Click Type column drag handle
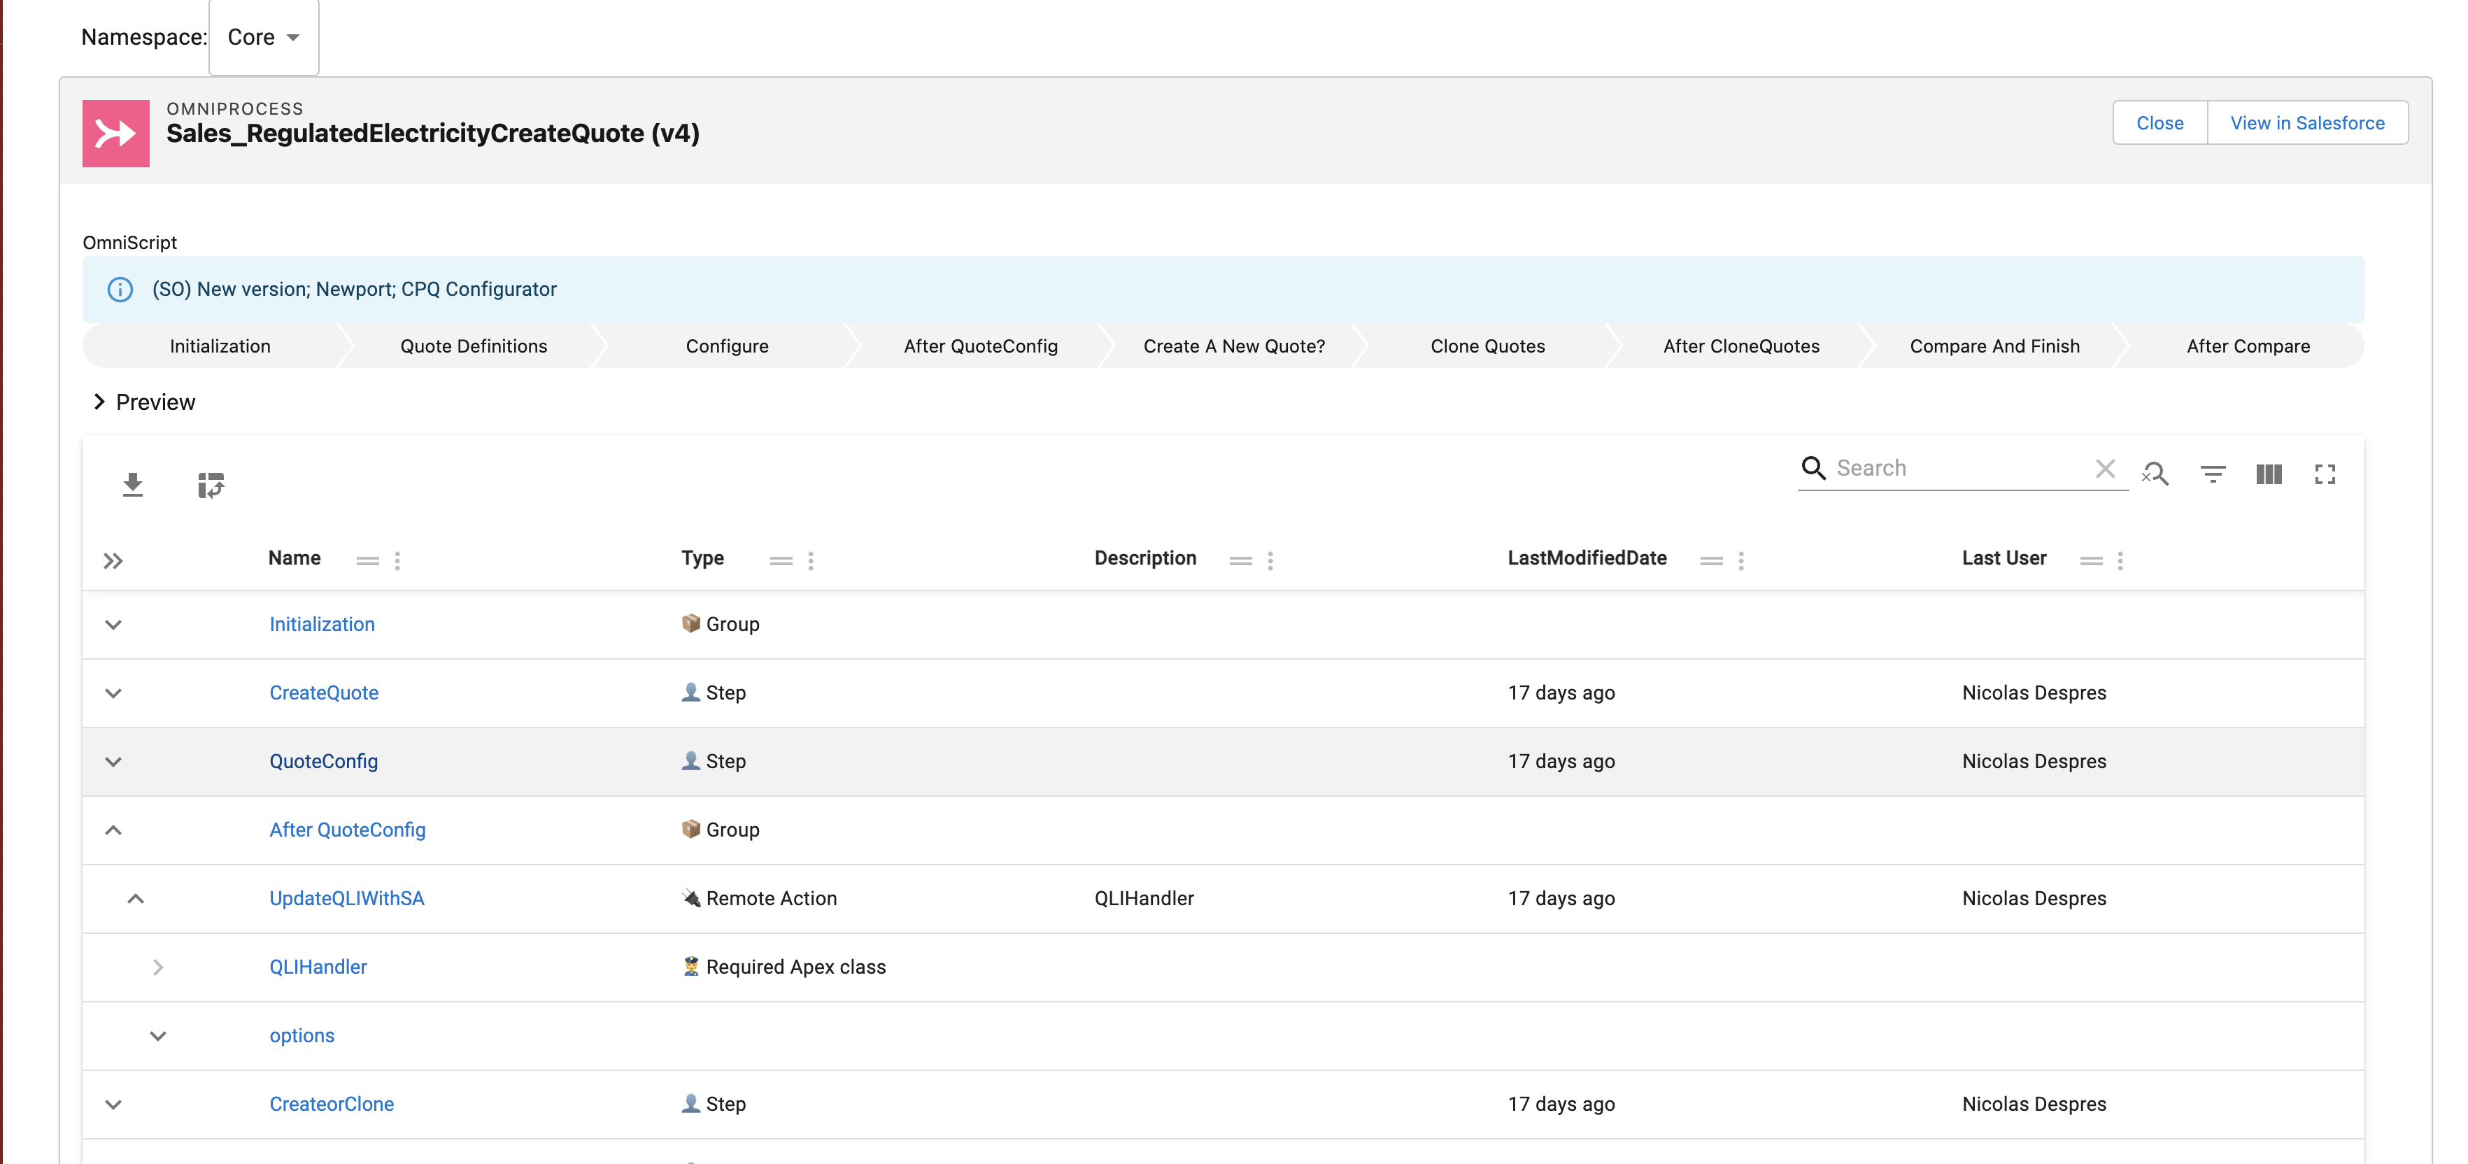 [781, 560]
